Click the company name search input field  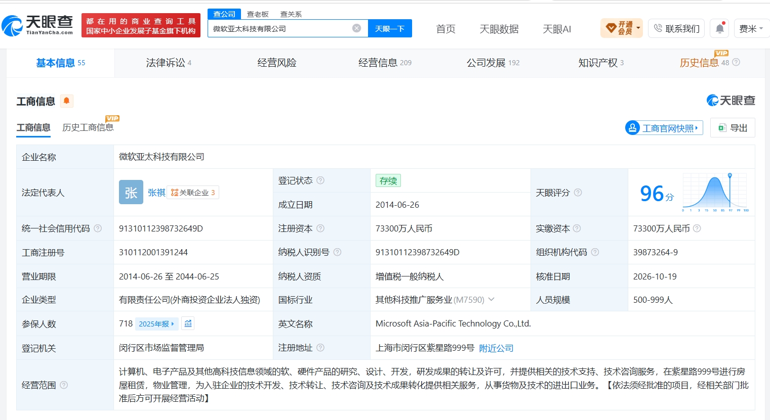281,29
